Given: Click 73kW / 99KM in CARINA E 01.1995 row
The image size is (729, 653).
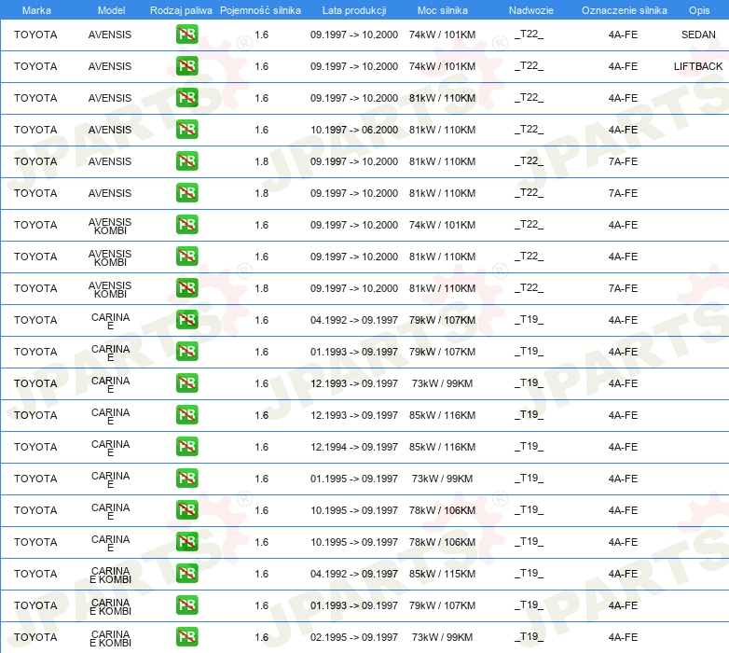Looking at the screenshot, I should click(442, 479).
